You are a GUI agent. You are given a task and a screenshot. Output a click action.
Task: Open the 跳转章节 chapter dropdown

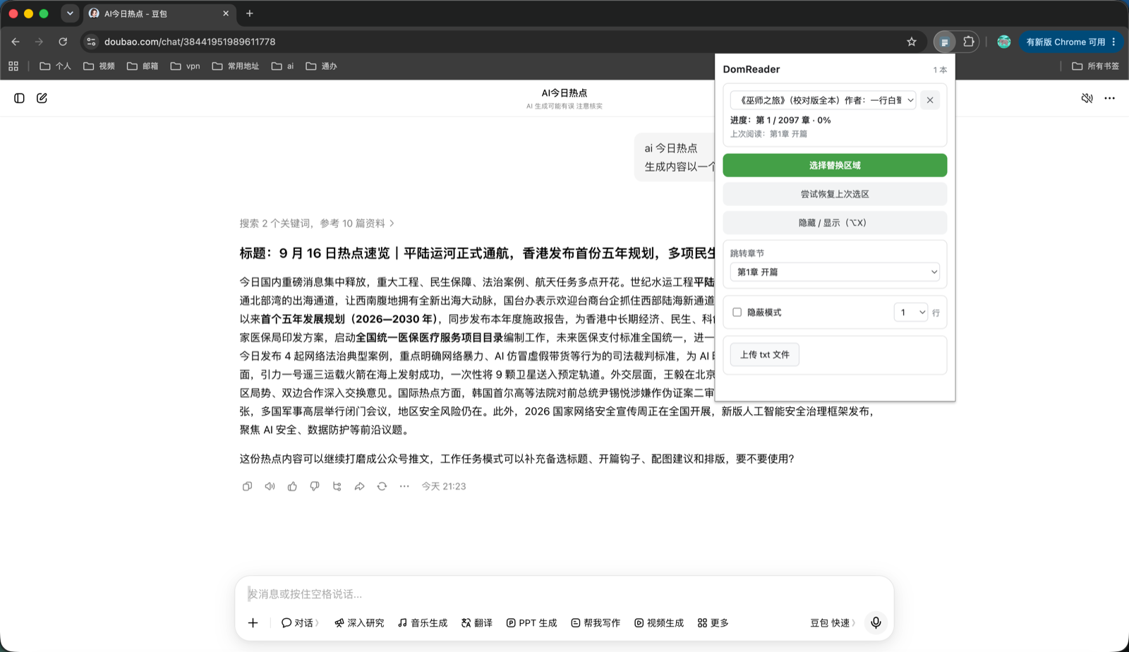pos(835,272)
